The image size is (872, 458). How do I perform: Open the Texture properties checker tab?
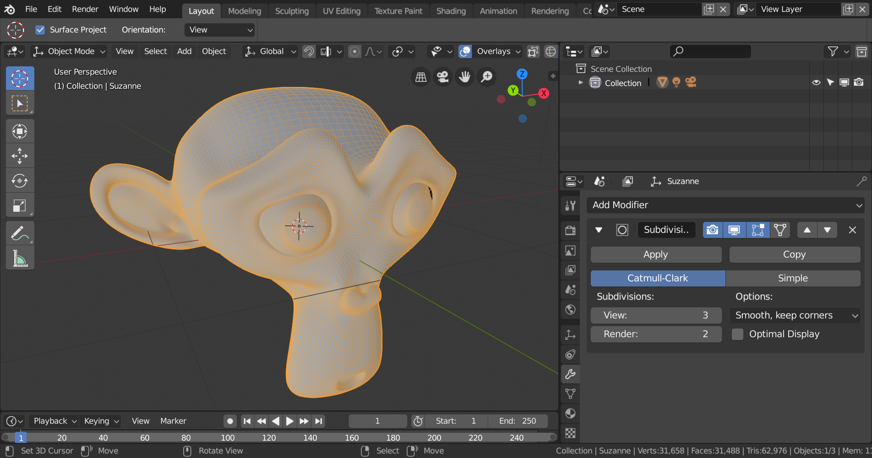coord(570,433)
